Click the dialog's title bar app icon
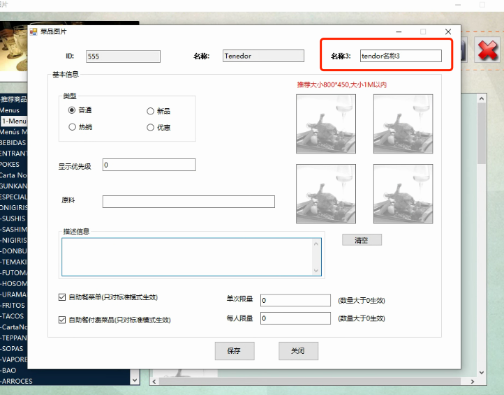504x395 pixels. click(x=34, y=31)
